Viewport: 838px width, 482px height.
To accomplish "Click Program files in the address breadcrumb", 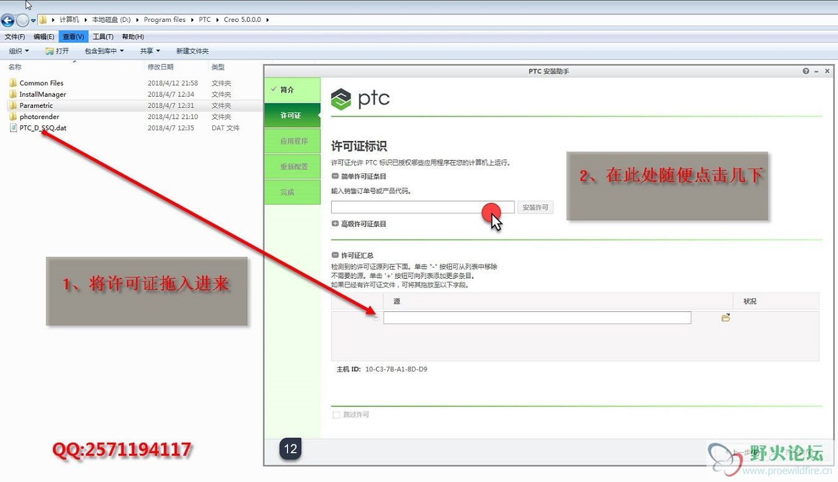I will (165, 20).
